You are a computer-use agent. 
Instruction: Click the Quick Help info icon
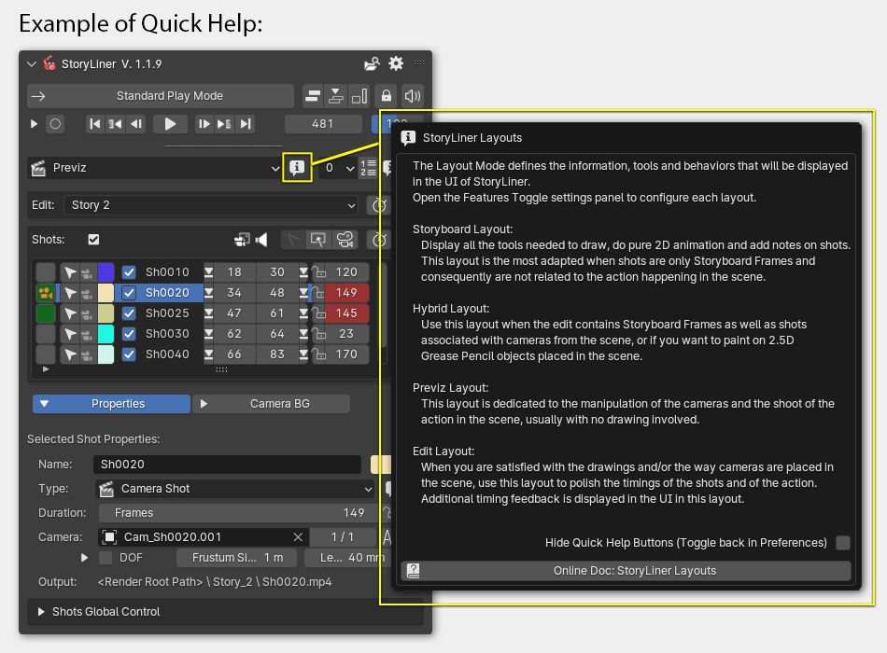click(297, 168)
